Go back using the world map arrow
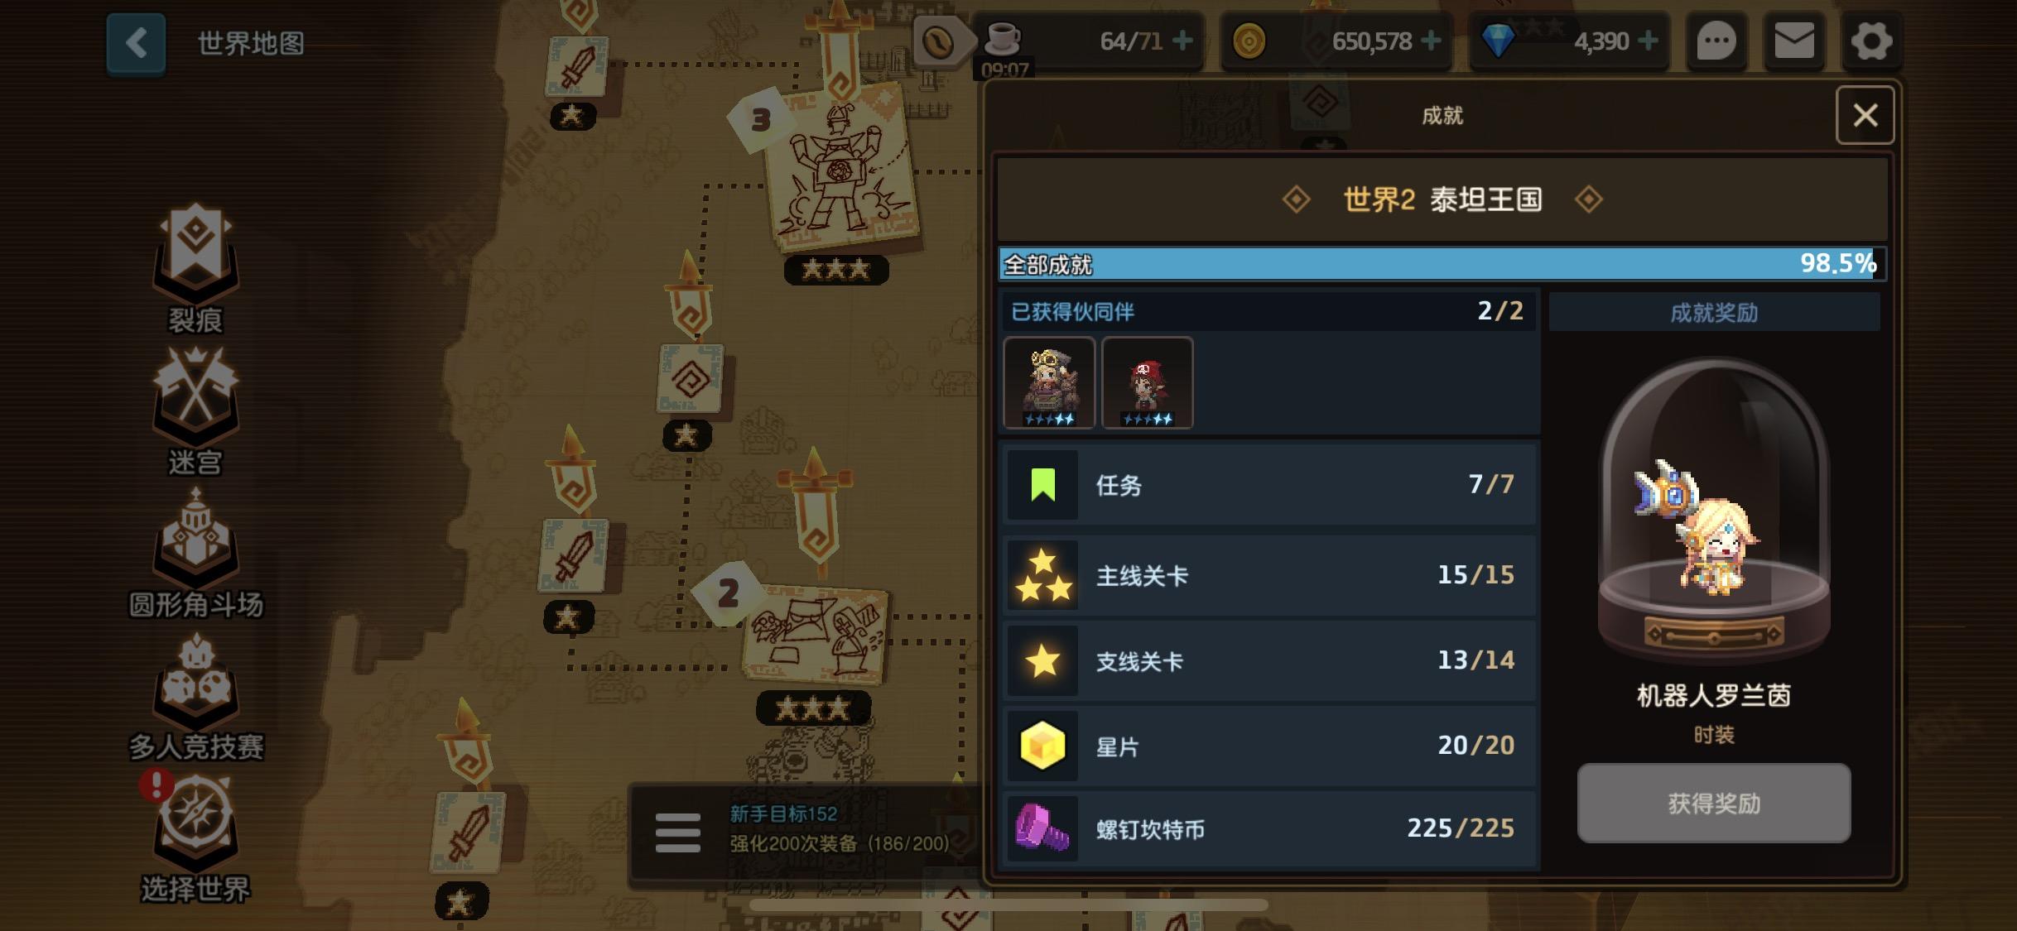The width and height of the screenshot is (2017, 931). click(137, 43)
